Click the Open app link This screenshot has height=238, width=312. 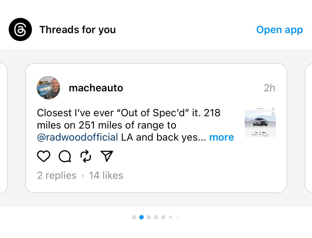279,30
